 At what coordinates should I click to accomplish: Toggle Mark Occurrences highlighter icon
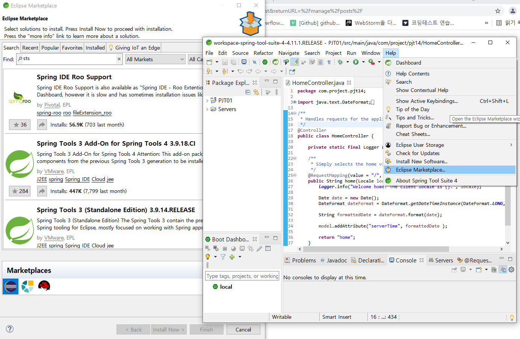pyautogui.click(x=295, y=62)
